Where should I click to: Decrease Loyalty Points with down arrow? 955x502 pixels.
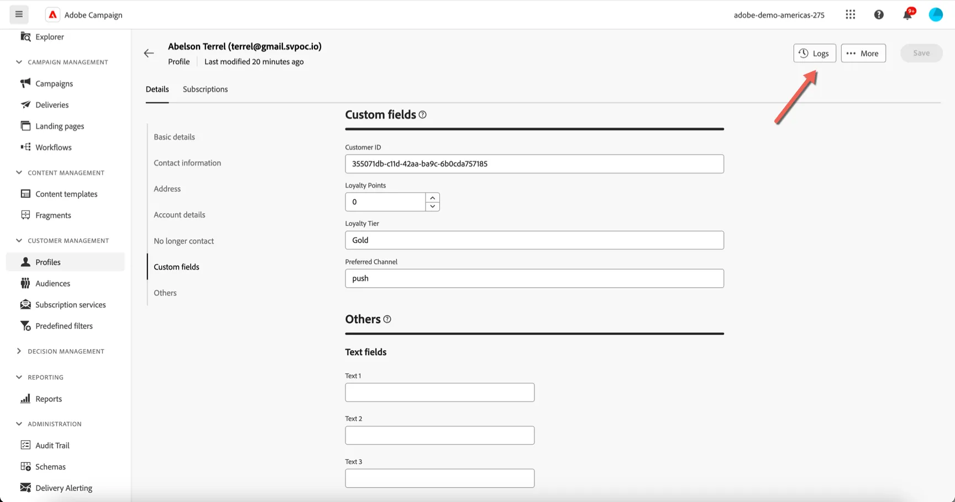pyautogui.click(x=433, y=207)
